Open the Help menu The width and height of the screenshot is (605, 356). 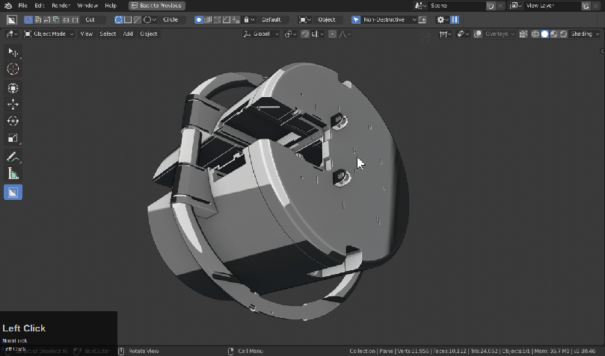111,5
